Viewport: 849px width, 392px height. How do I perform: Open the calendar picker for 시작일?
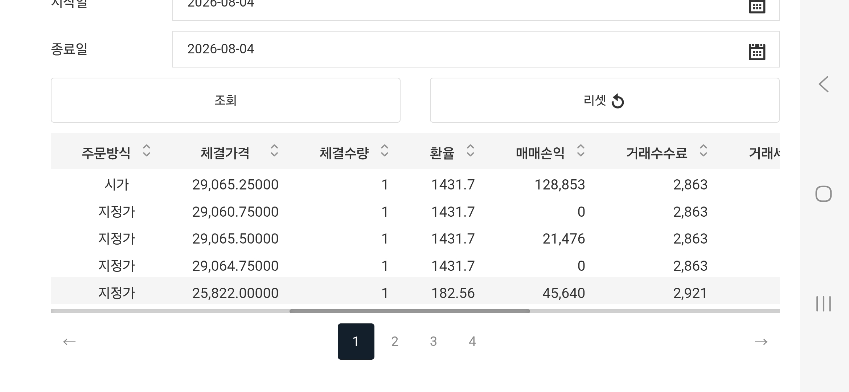tap(757, 6)
